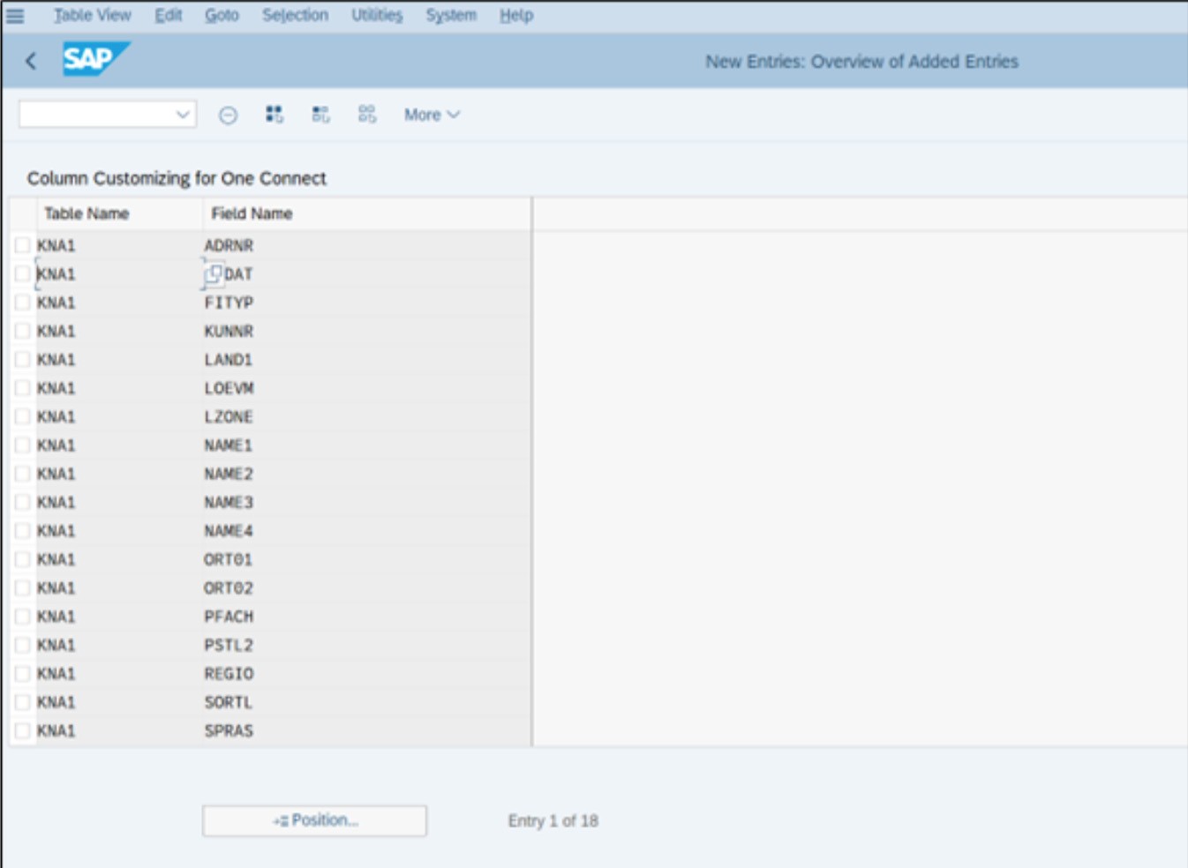
Task: Click the Select Block toolbar icon
Action: coord(320,115)
